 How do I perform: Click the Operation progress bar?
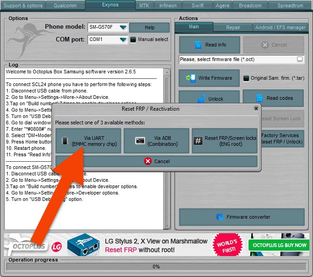point(156,267)
